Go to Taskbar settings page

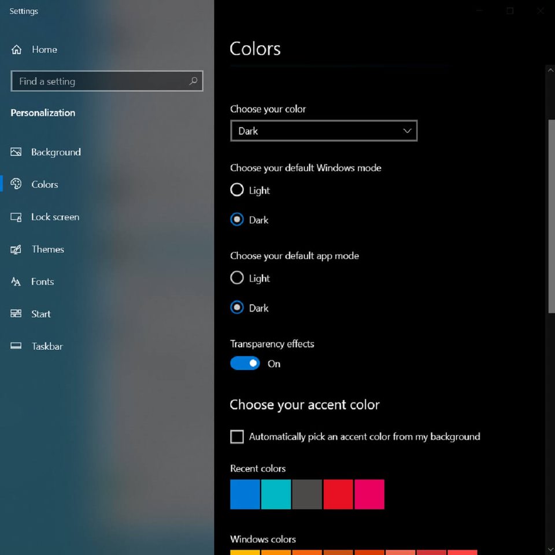47,346
